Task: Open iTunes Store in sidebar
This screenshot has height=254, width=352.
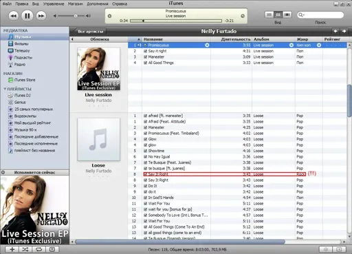Action: click(x=25, y=80)
